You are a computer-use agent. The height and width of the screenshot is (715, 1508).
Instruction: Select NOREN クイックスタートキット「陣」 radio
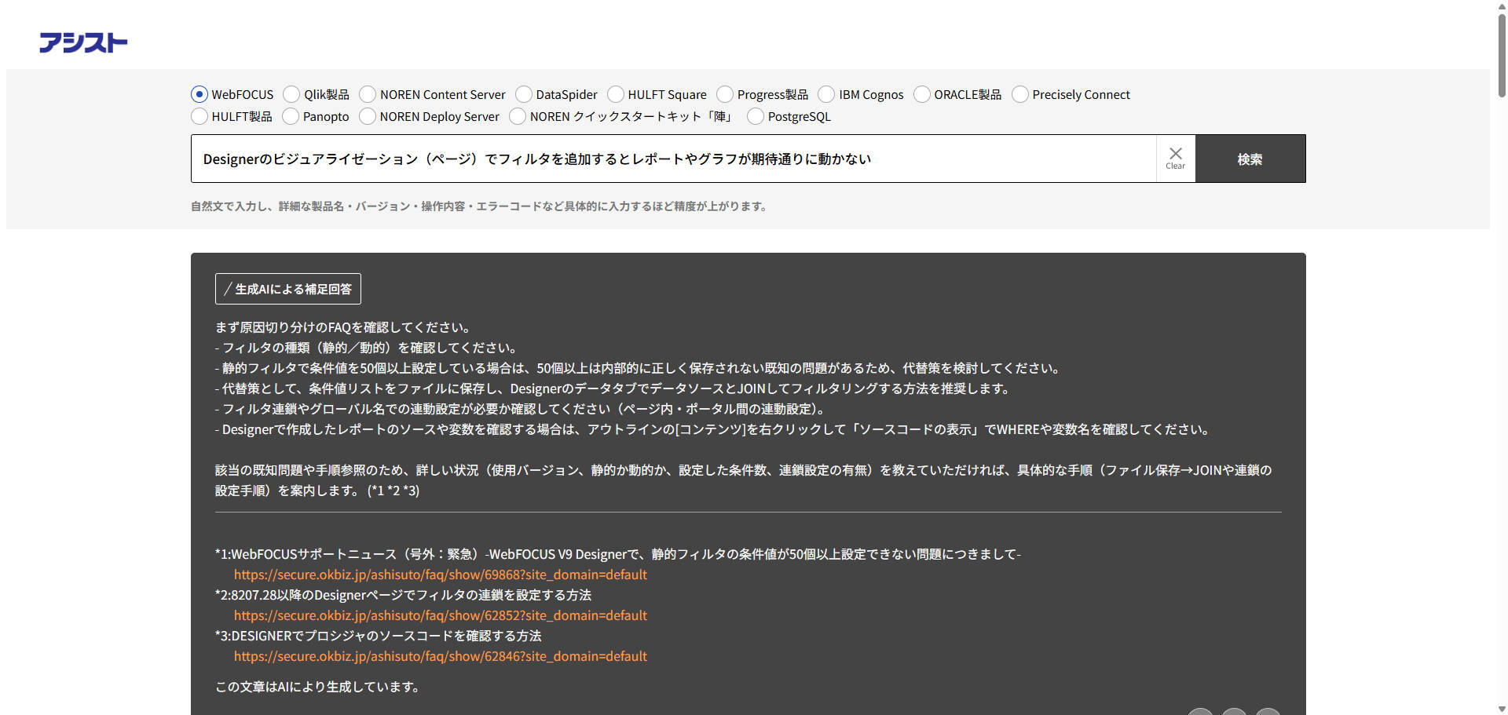pyautogui.click(x=518, y=116)
